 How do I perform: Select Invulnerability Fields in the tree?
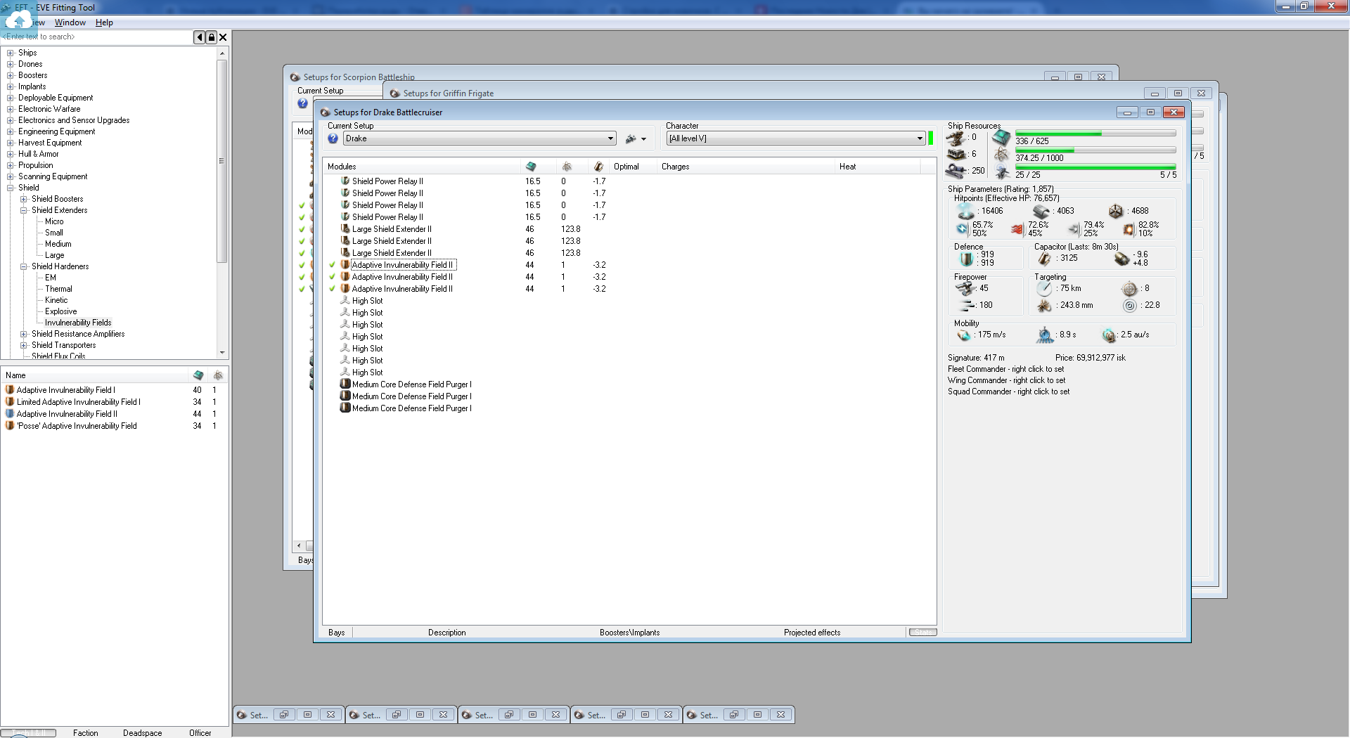78,323
